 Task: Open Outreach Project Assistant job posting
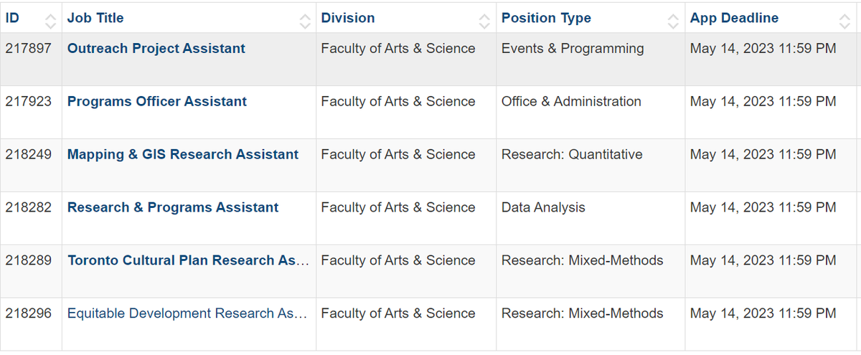click(156, 49)
